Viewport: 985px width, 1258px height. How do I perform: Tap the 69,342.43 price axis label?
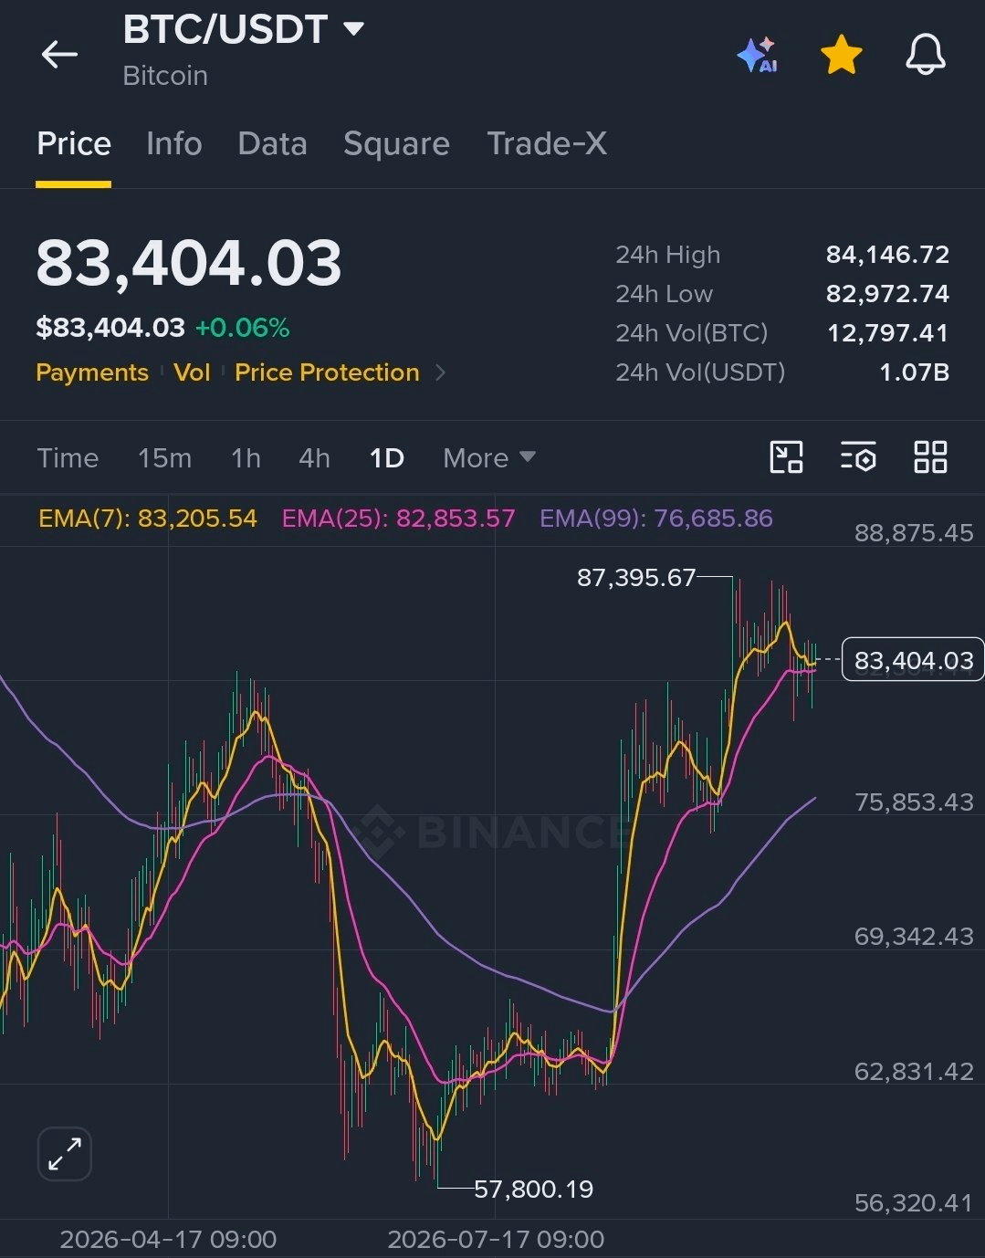914,937
